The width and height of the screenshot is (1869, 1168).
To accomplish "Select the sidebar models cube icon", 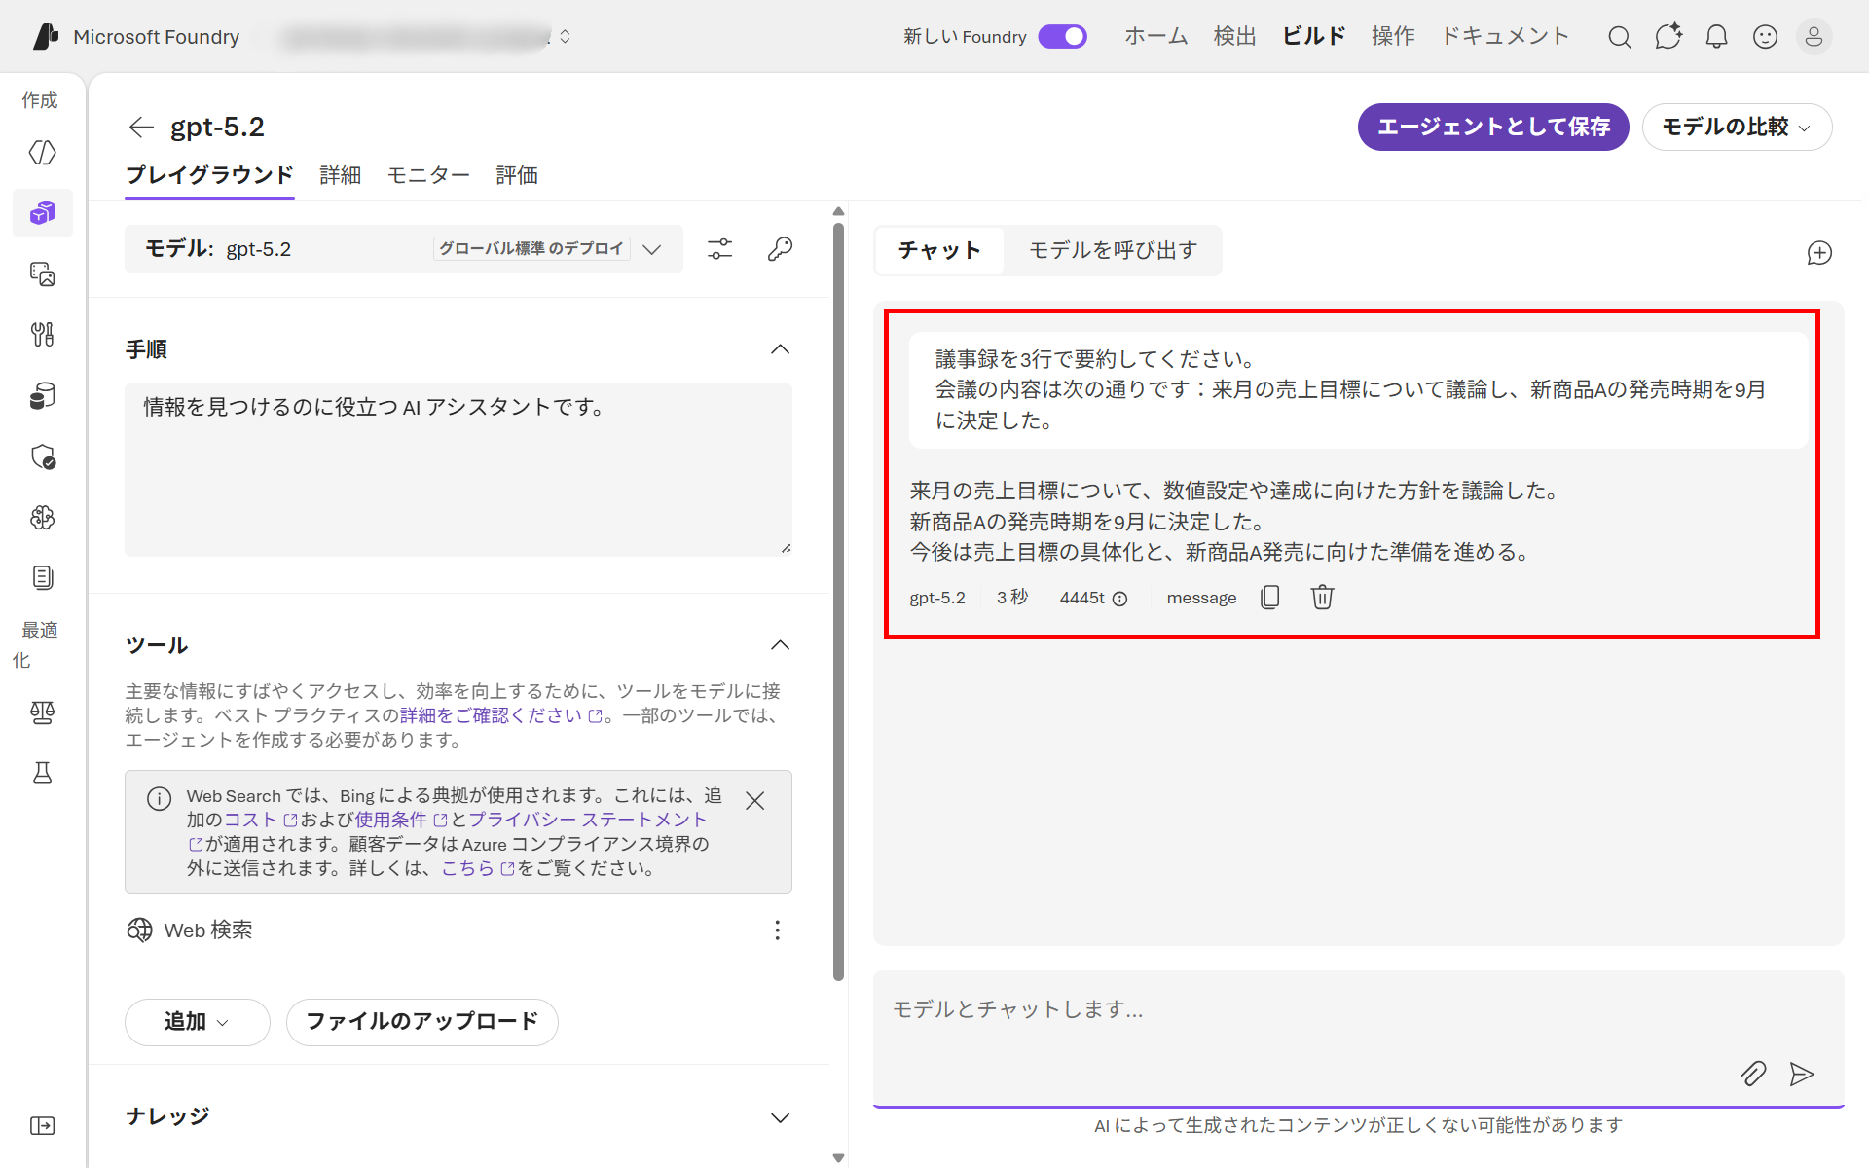I will 43,213.
